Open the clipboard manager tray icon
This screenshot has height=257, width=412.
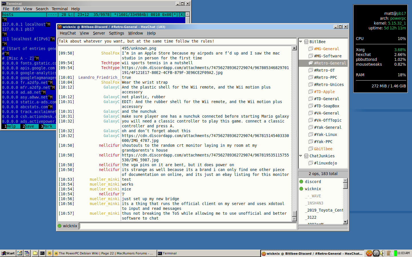point(389,253)
